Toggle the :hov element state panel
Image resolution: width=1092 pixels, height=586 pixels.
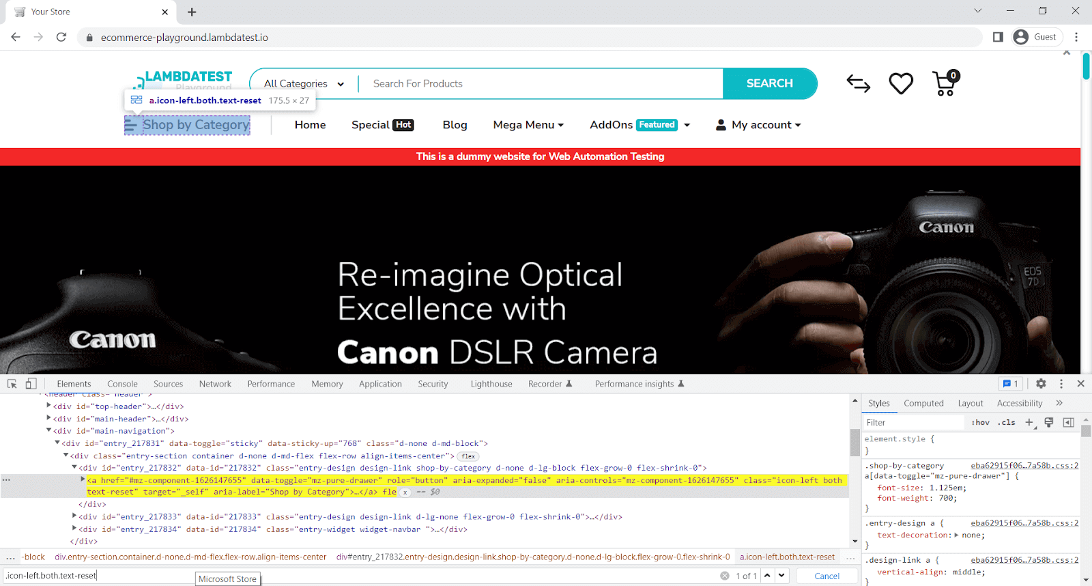pyautogui.click(x=980, y=422)
